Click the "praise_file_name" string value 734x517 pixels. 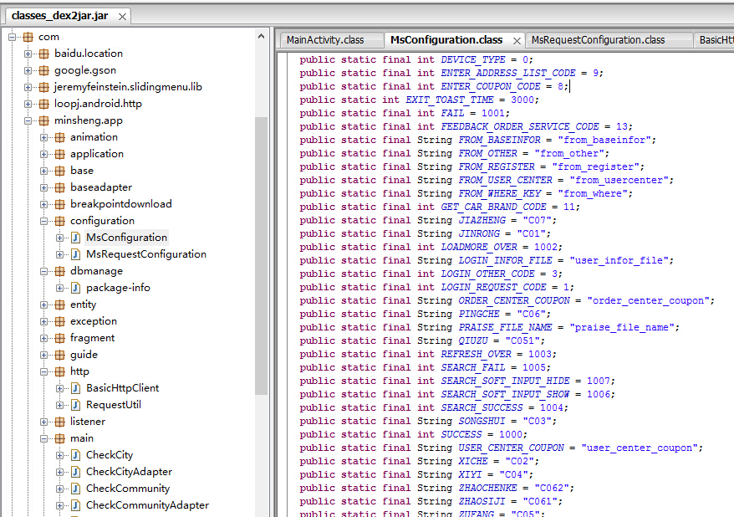click(622, 328)
